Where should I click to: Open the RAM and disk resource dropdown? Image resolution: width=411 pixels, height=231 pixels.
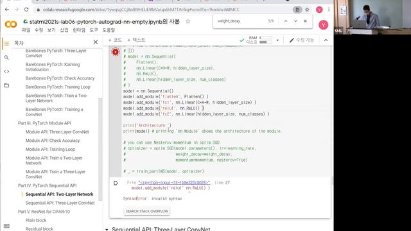point(277,40)
